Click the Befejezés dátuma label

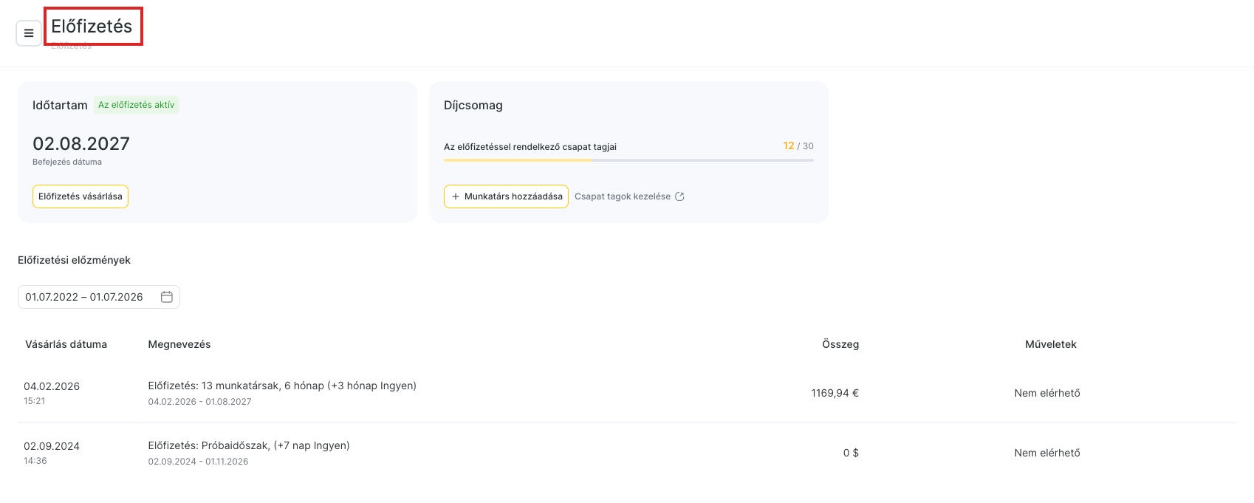[67, 162]
